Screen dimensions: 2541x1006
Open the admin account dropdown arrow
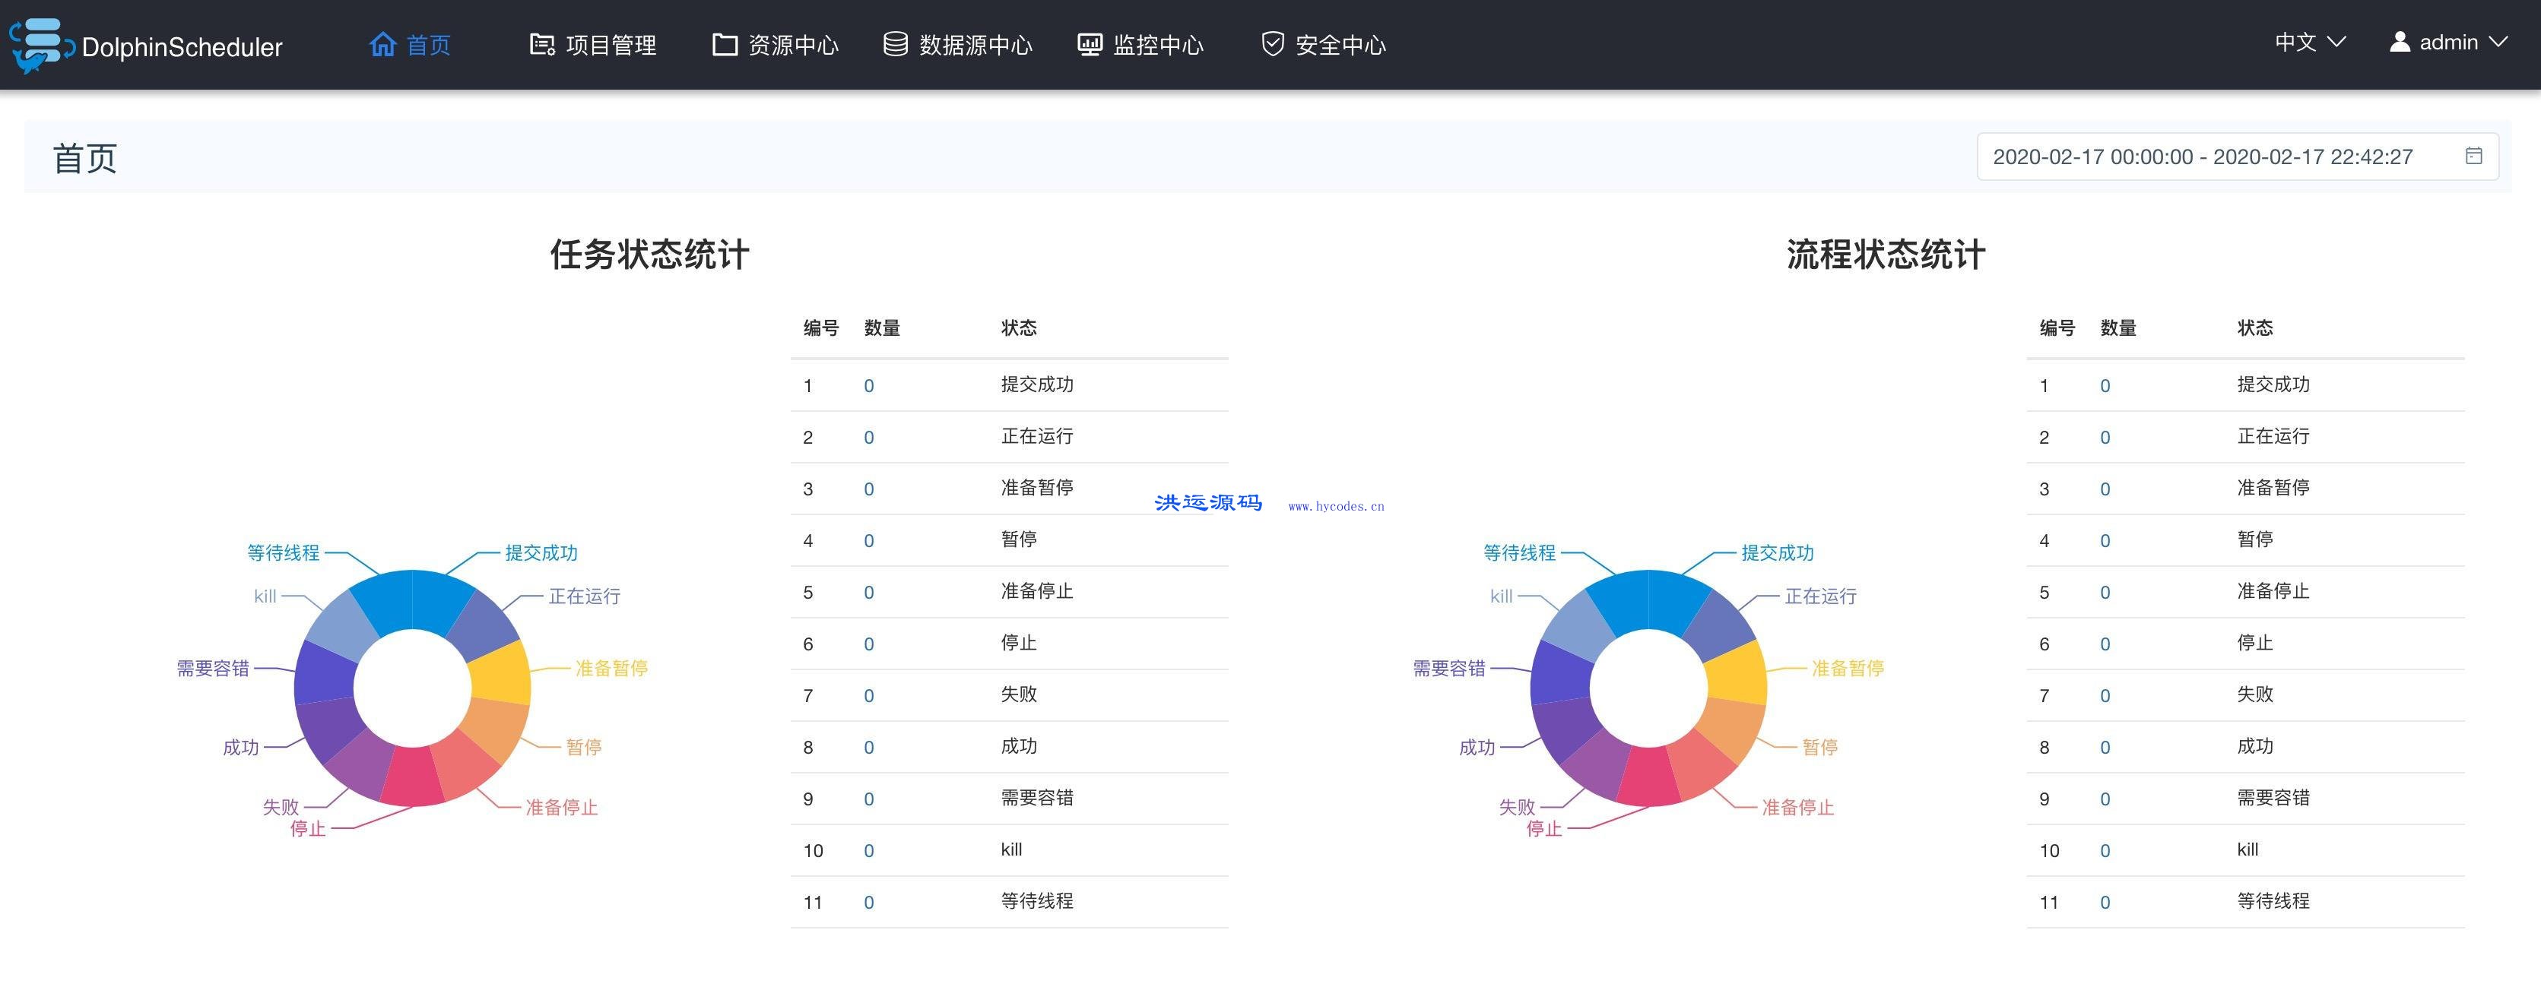2498,41
